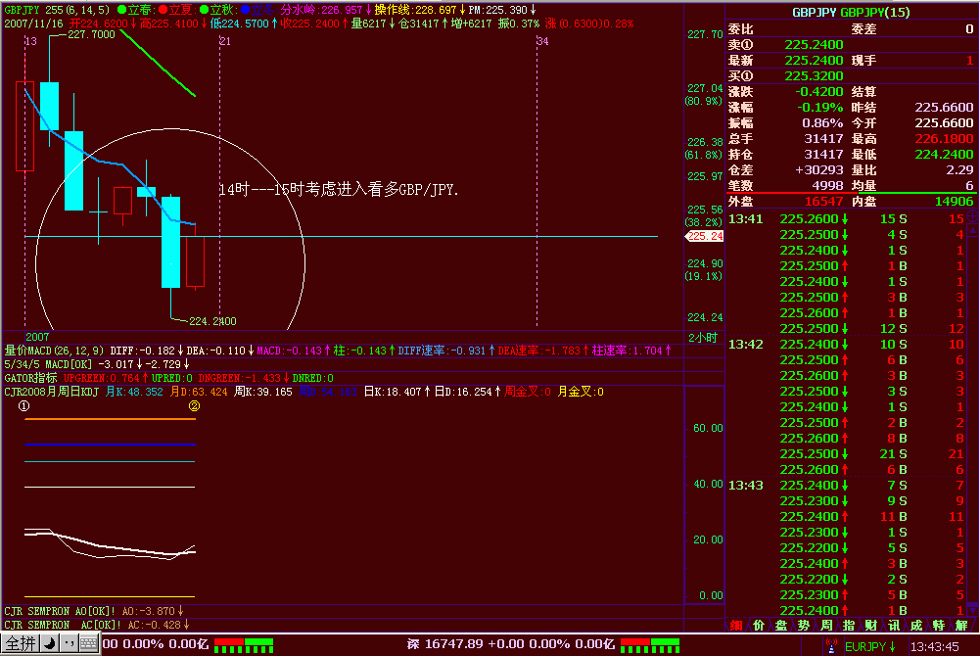980x656 pixels.
Task: Click the circled 1 marker in KDJ pane
Action: [23, 406]
